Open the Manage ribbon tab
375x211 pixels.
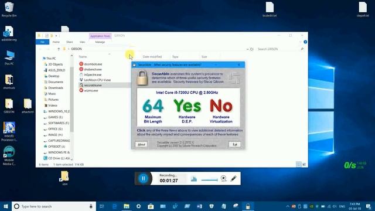point(100,42)
